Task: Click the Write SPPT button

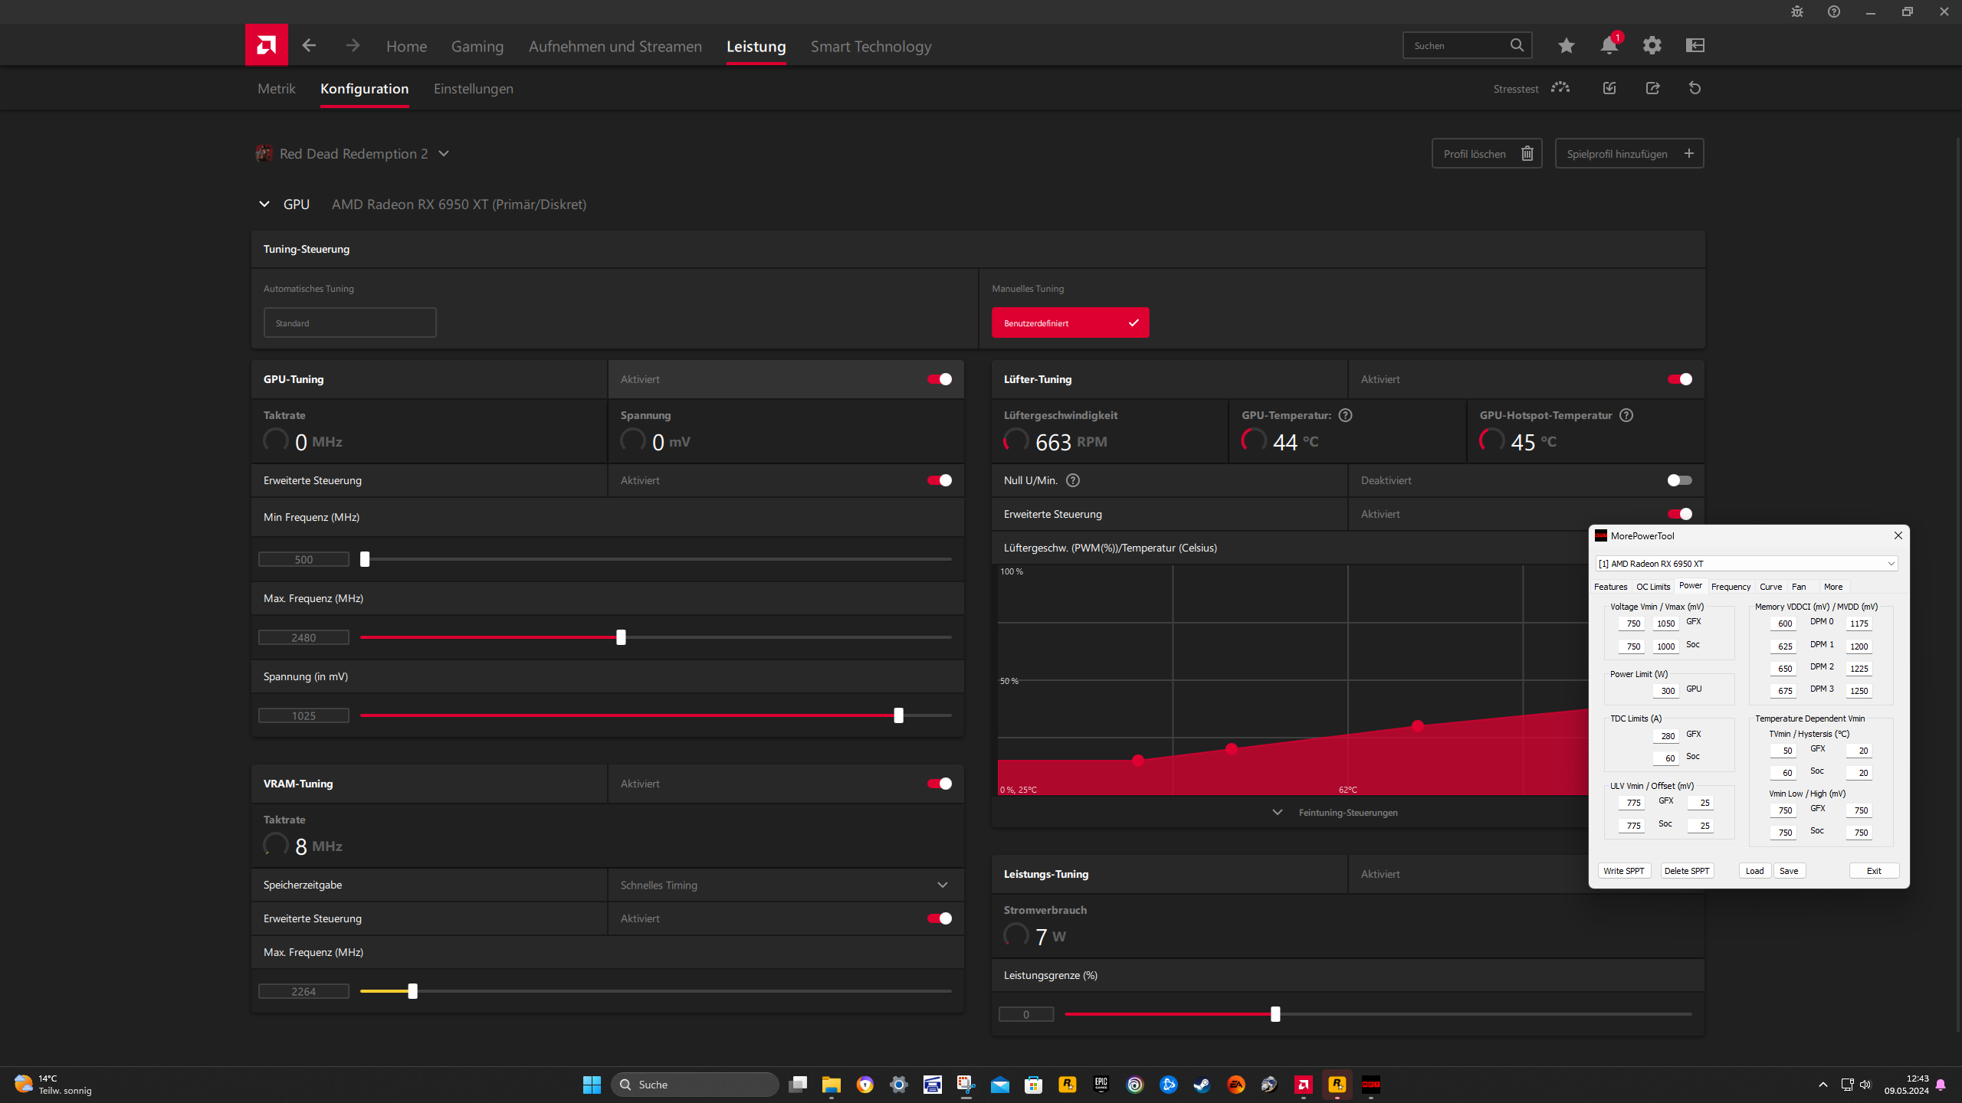Action: point(1623,871)
